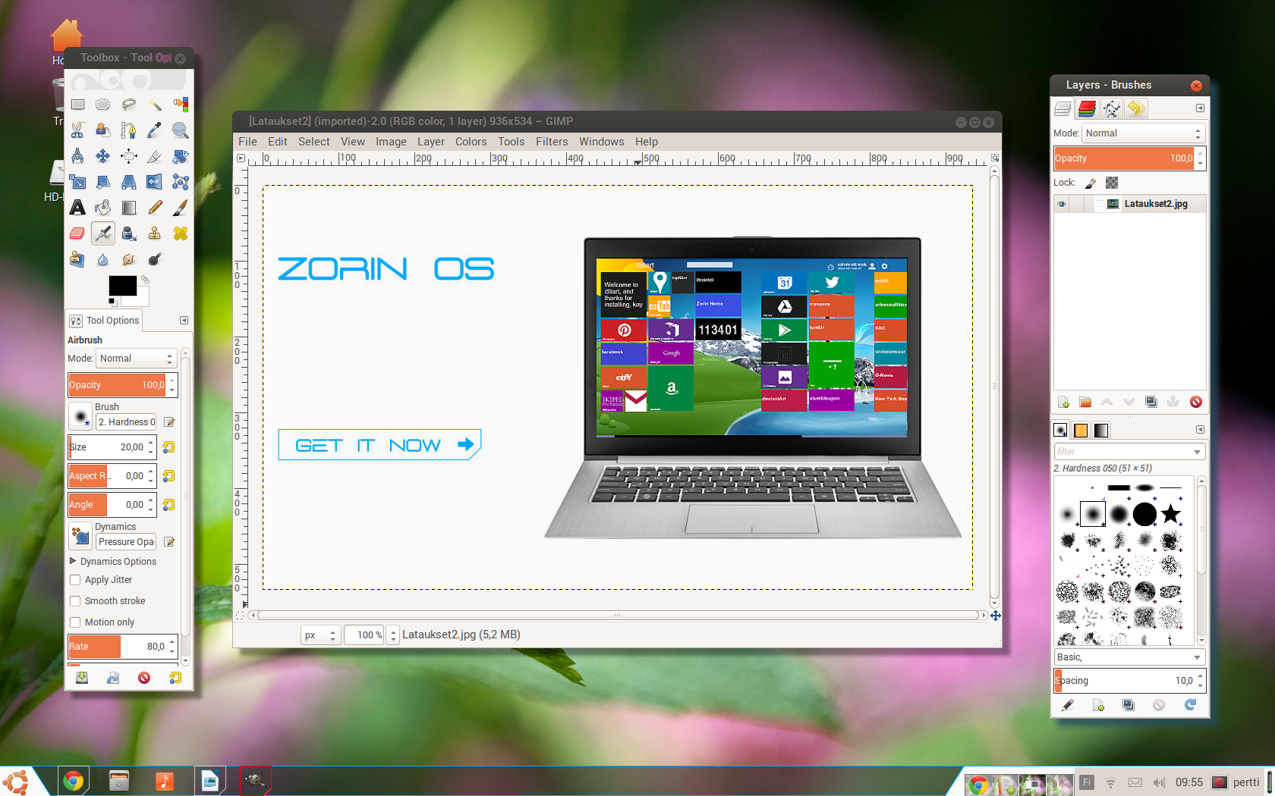Select the Paintbrush tool
This screenshot has height=796, width=1275.
pyautogui.click(x=181, y=208)
